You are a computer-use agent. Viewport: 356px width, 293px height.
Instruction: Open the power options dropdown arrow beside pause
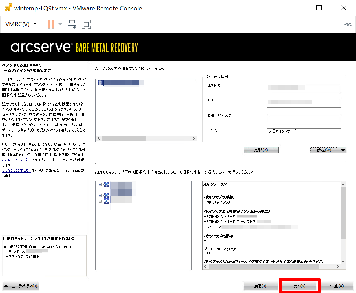click(60, 24)
